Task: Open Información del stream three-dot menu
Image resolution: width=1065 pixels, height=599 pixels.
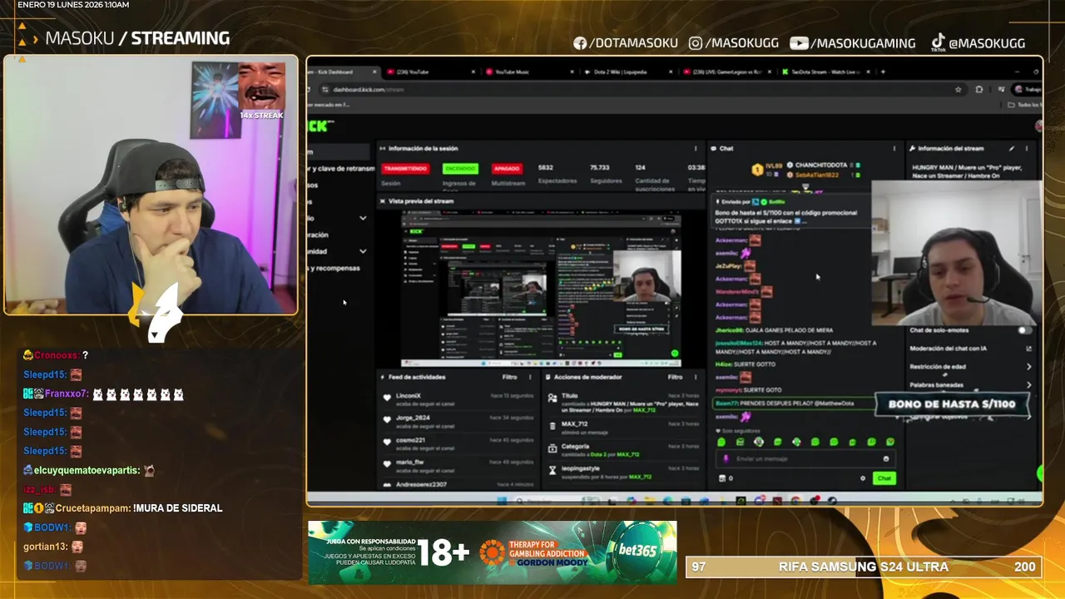Action: (1027, 148)
